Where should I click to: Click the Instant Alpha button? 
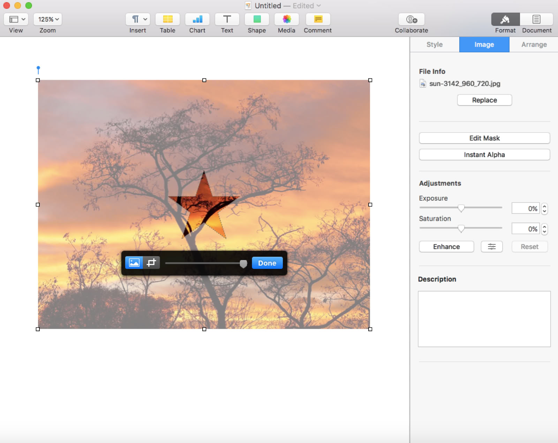pyautogui.click(x=484, y=155)
